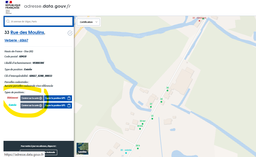Viewport: 256px width, 157px height.
Task: Switch to Satellite map view
Action: (x=82, y=149)
